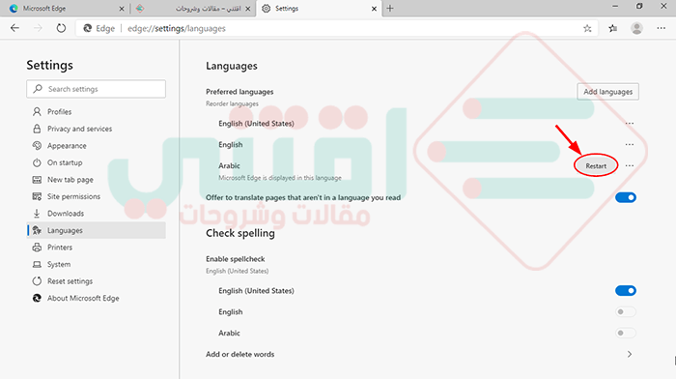Viewport: 676px width, 379px height.
Task: Select English (United States) preferred language text
Action: click(x=256, y=124)
